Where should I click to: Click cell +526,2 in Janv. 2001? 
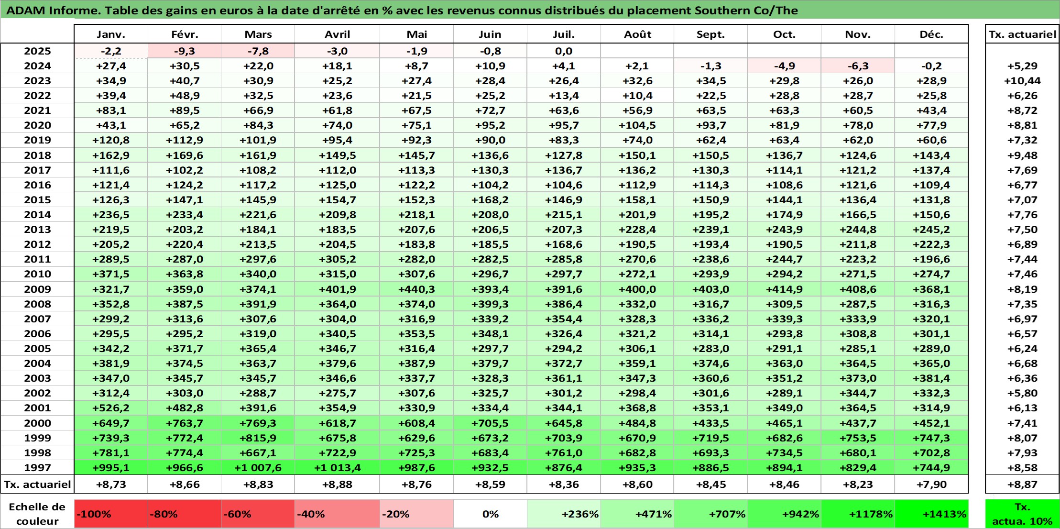(111, 408)
